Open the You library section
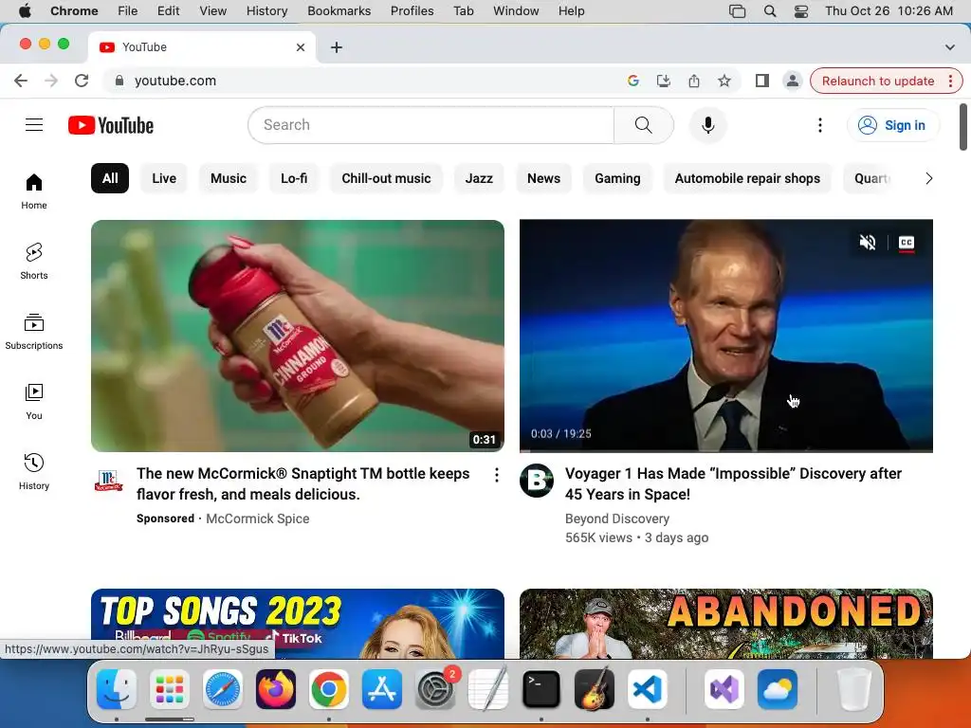Viewport: 971px width, 728px height. (x=34, y=402)
